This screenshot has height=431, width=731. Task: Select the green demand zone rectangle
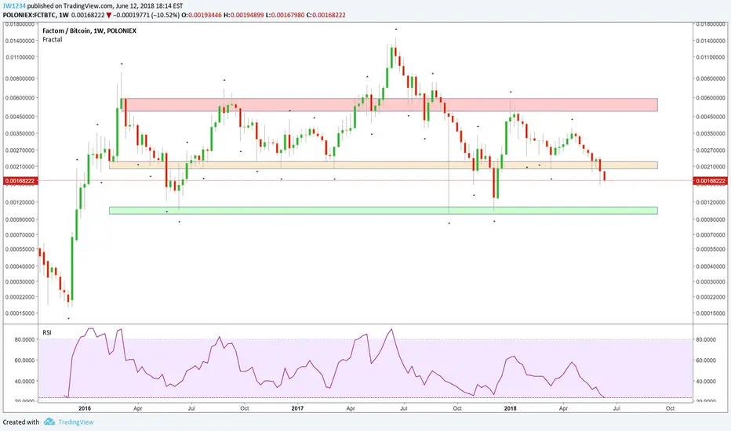[384, 211]
